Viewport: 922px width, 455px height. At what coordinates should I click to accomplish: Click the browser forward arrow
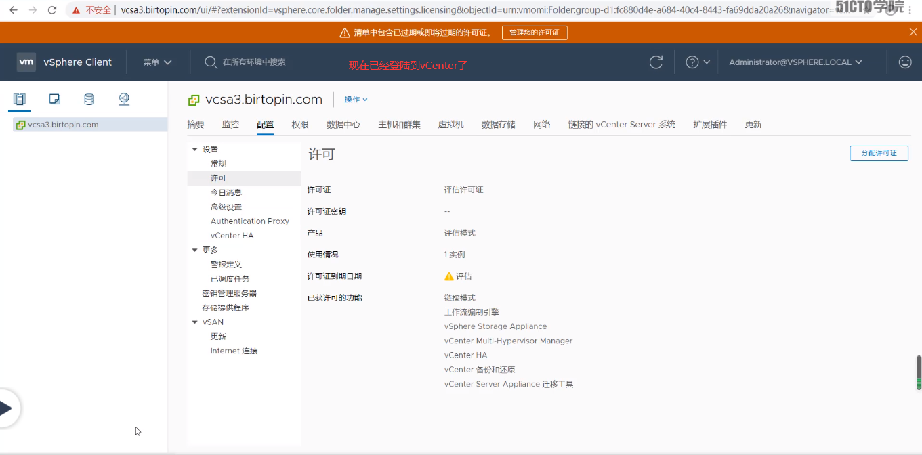click(x=33, y=10)
